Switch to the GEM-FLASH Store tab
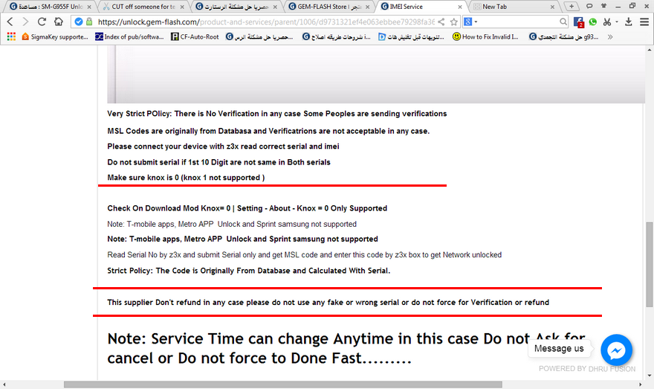This screenshot has height=389, width=654. (328, 7)
